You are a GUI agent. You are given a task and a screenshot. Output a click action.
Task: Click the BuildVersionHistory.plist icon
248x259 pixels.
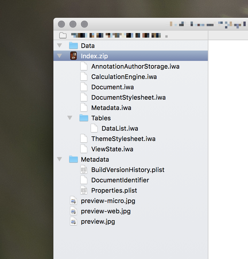click(x=84, y=169)
